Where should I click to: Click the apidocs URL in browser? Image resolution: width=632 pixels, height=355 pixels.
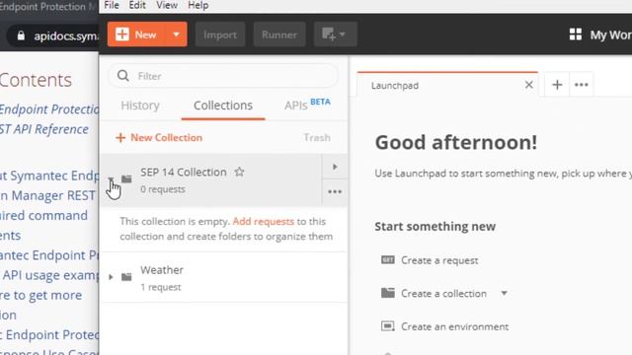click(x=66, y=36)
